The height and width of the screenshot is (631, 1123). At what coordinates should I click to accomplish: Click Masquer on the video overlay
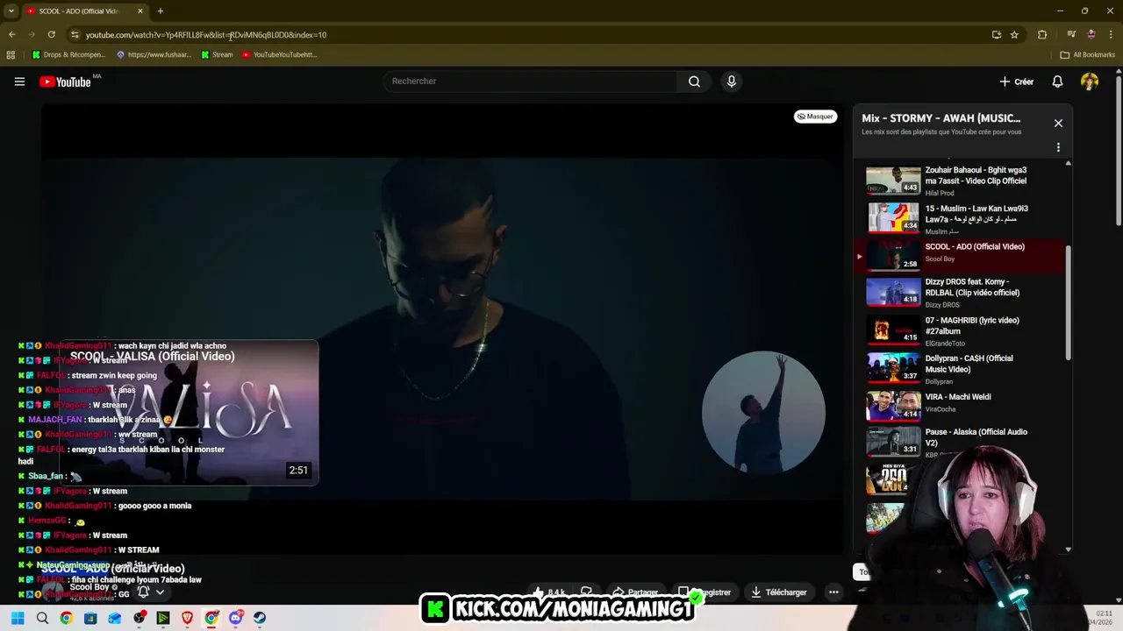815,117
